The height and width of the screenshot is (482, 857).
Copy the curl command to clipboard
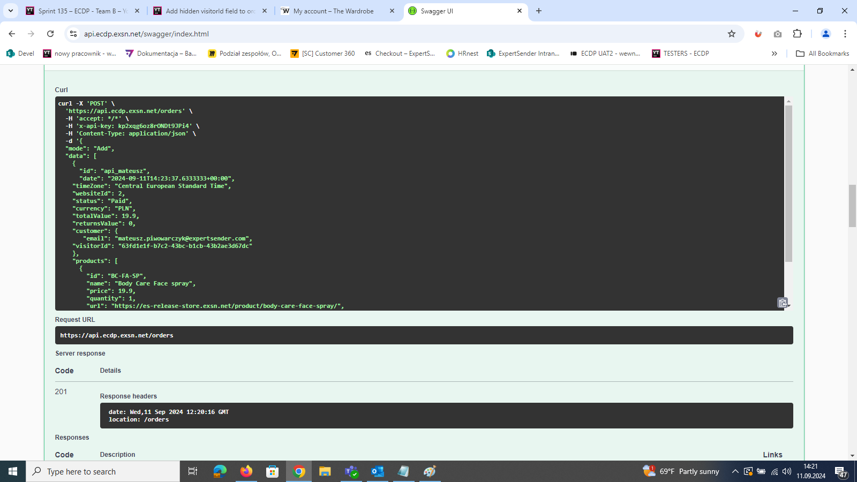783,303
